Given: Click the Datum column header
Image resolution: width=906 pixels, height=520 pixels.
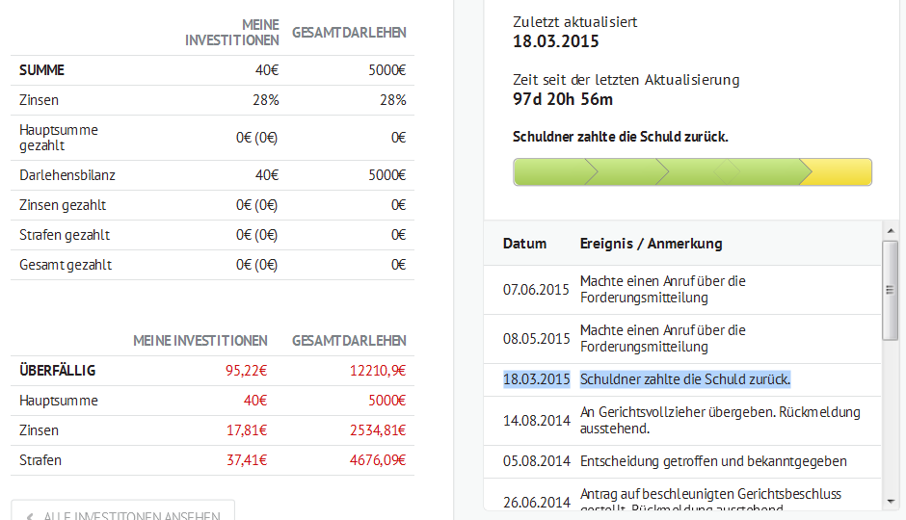Looking at the screenshot, I should coord(524,244).
